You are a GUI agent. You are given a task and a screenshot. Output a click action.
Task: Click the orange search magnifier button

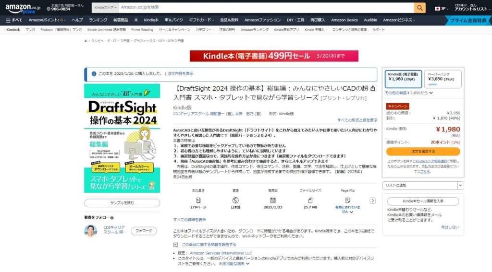[x=419, y=8]
